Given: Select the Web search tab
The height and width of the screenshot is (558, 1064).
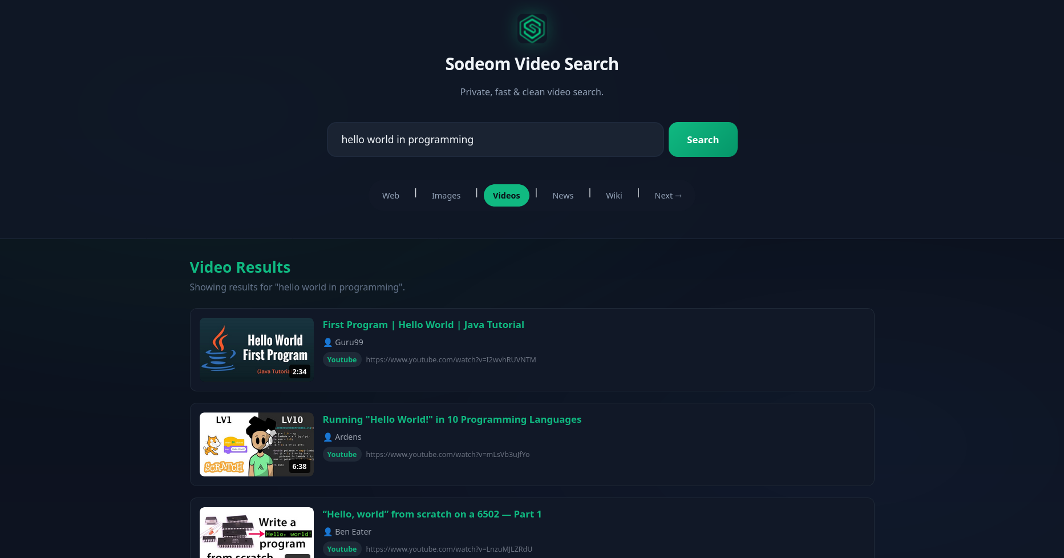Looking at the screenshot, I should point(390,195).
